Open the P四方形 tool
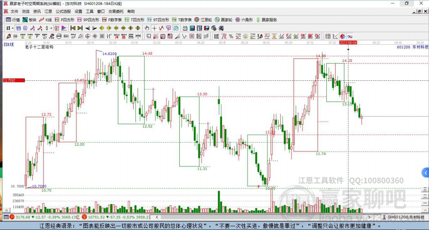Image resolution: width=429 pixels, height=230 pixels. point(65,20)
